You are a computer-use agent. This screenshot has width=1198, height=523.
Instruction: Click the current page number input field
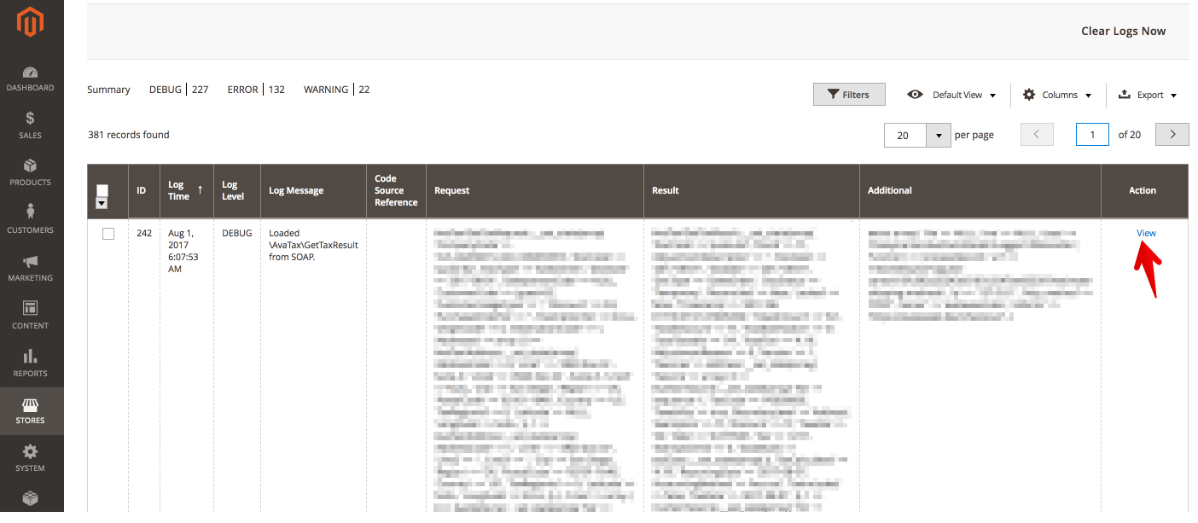point(1092,135)
